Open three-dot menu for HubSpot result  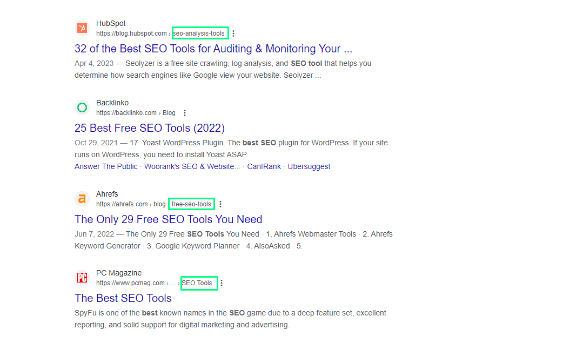(x=233, y=33)
